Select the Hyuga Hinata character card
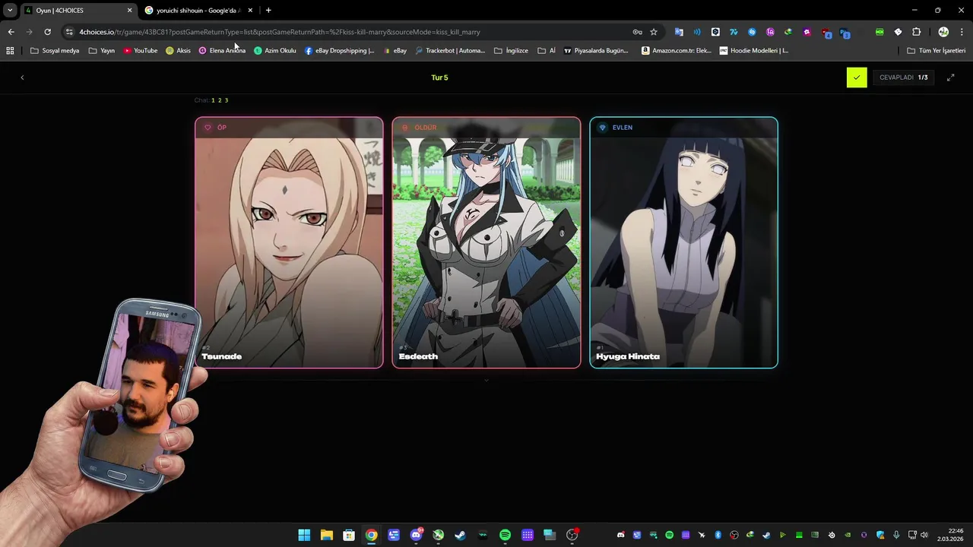 coord(683,242)
